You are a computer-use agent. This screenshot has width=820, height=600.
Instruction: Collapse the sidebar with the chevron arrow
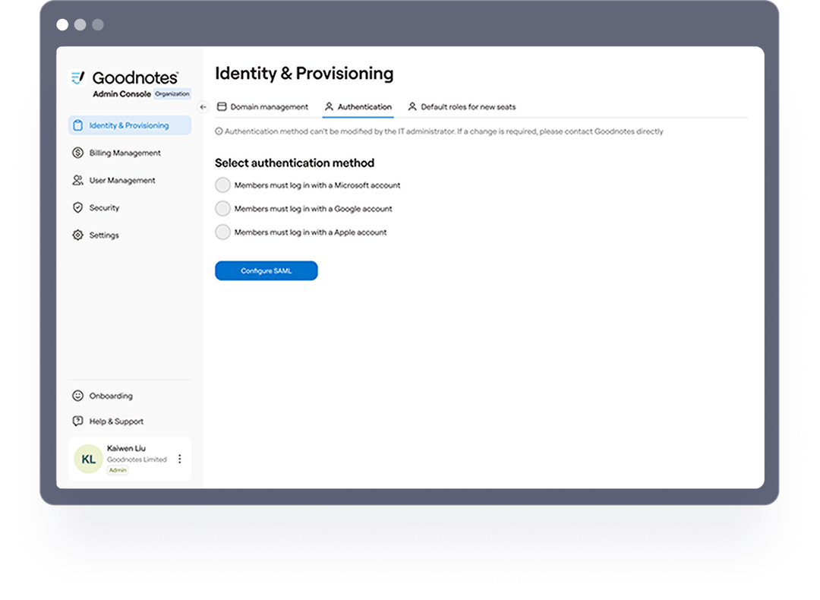coord(202,108)
